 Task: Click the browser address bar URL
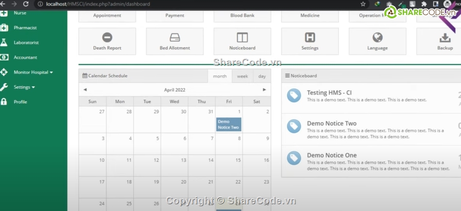click(98, 4)
